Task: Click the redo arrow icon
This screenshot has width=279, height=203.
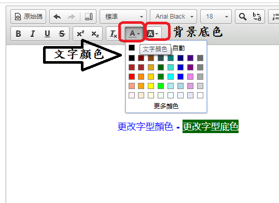Action: pos(72,17)
